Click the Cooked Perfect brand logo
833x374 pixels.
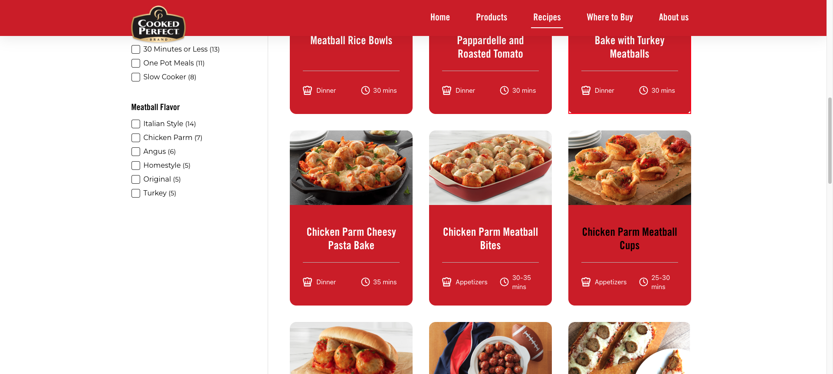pos(158,24)
